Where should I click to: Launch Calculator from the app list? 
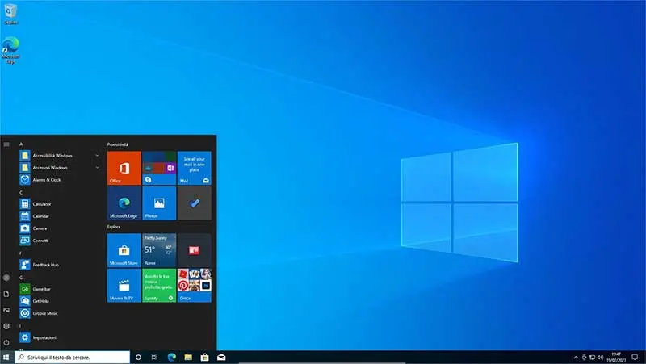60,204
